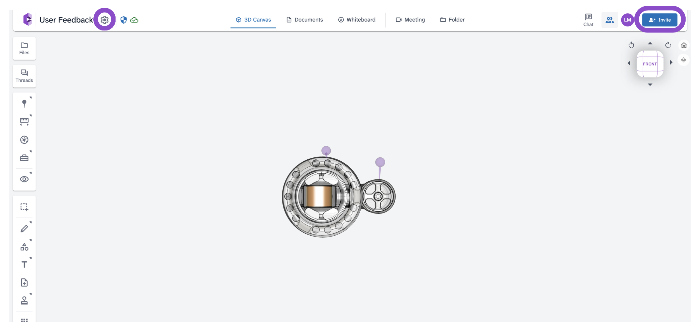
Task: Toggle the participants panel icon
Action: 609,20
